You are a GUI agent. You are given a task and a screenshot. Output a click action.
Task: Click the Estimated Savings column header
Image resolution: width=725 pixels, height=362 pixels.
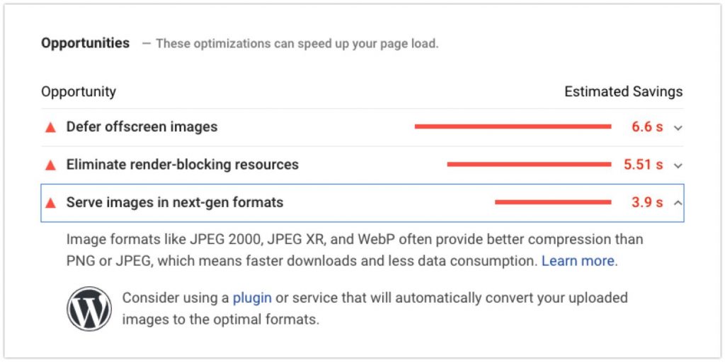click(x=623, y=92)
